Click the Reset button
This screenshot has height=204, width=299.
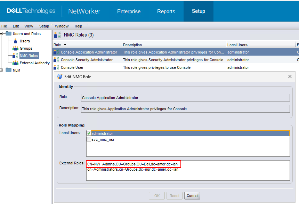tap(175, 196)
